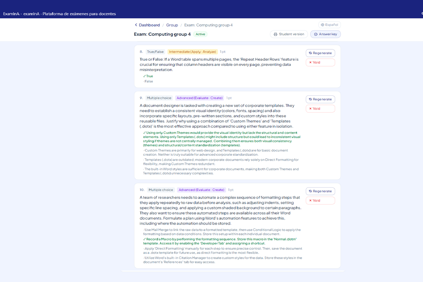Click the ExamInA platform title in the header
Screen dimensions: 423x282
coord(59,14)
